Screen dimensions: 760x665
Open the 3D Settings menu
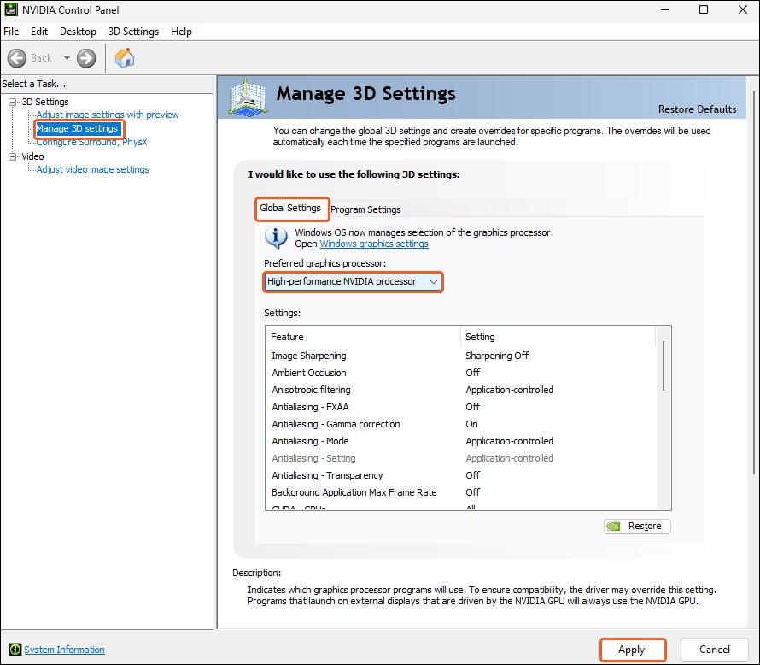[x=133, y=32]
